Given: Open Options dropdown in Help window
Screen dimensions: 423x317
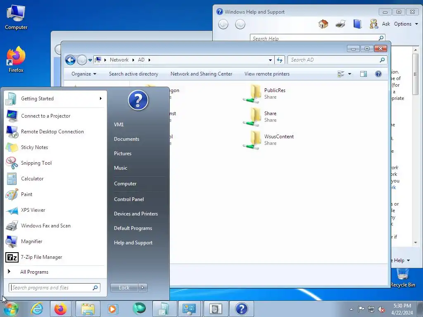Looking at the screenshot, I should (x=406, y=24).
